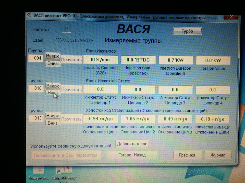
Task: Select the 1.65 мг/ул deviation value
Action: click(138, 119)
